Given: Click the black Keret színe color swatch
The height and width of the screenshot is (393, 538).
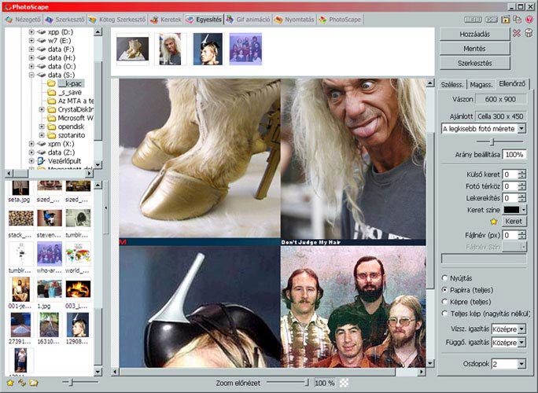Looking at the screenshot, I should (x=514, y=210).
